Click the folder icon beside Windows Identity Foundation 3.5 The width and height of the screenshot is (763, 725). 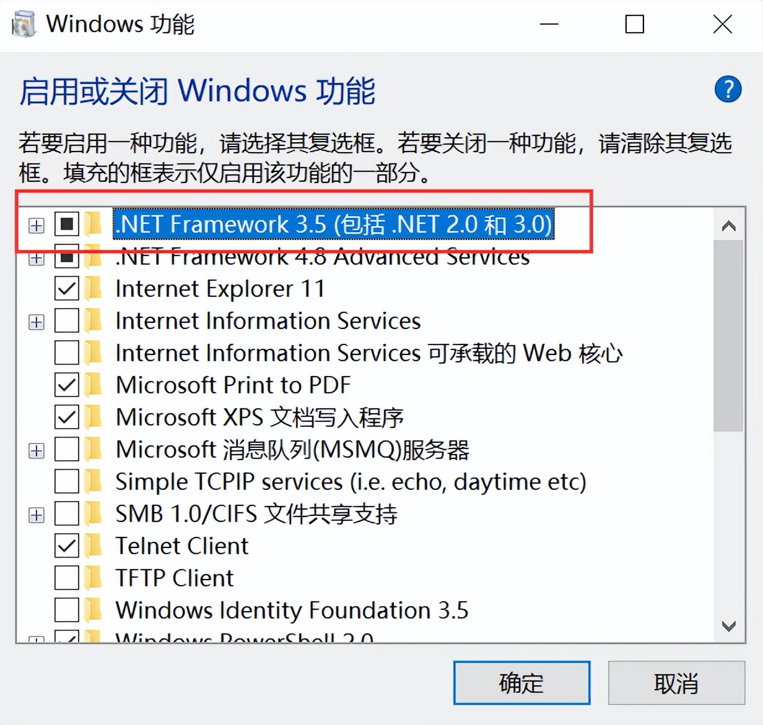tap(94, 611)
